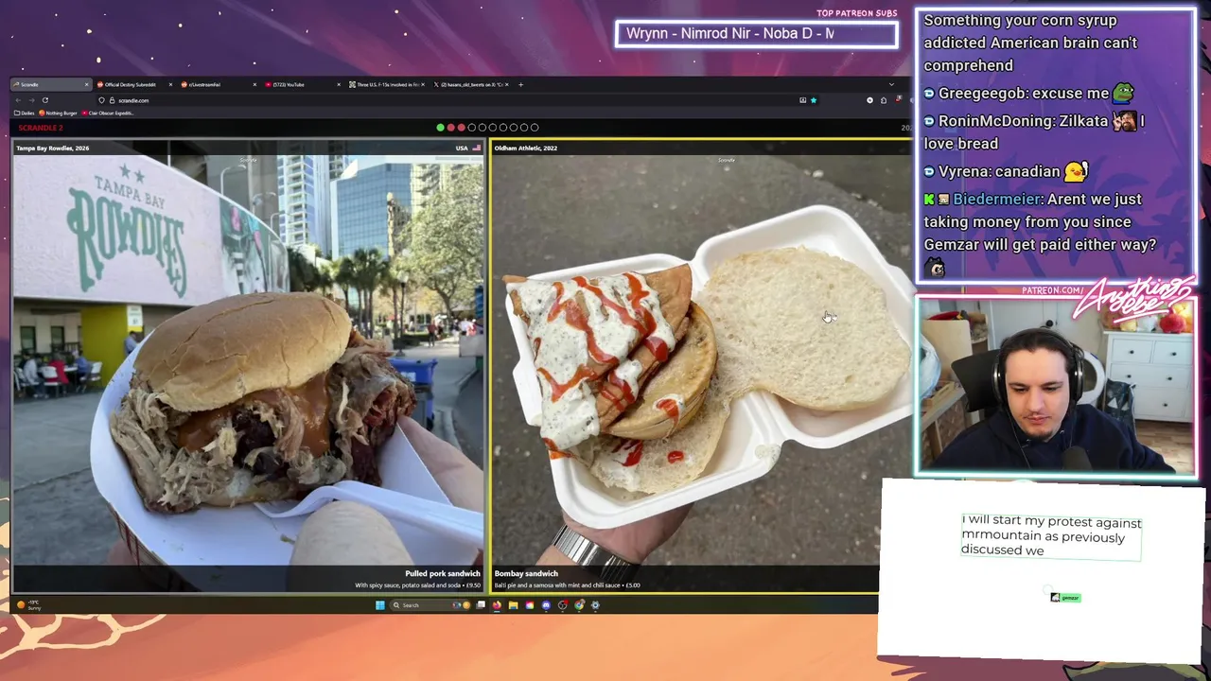Go back using the browser back arrow
Screen dimensions: 1211x681
18,100
